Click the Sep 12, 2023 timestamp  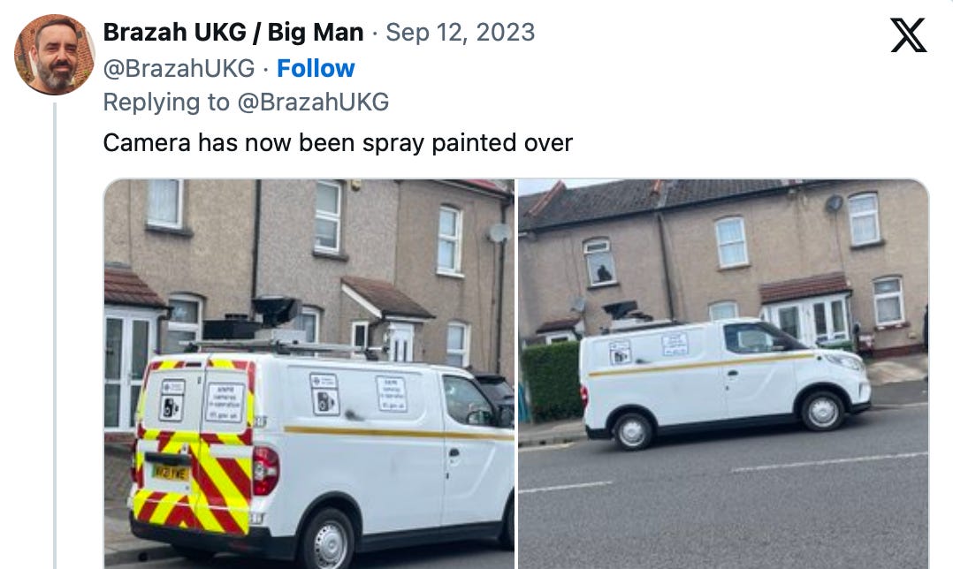460,32
